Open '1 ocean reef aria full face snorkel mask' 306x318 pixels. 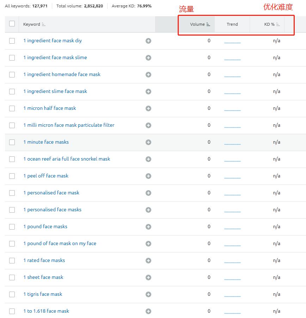[x=67, y=159]
